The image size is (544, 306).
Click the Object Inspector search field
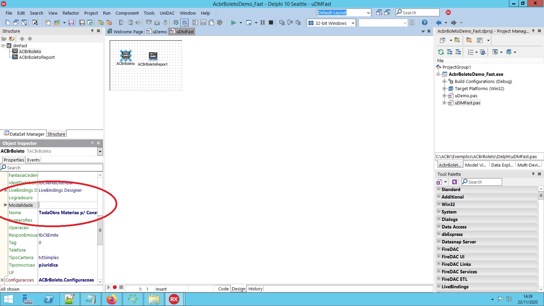(x=51, y=168)
